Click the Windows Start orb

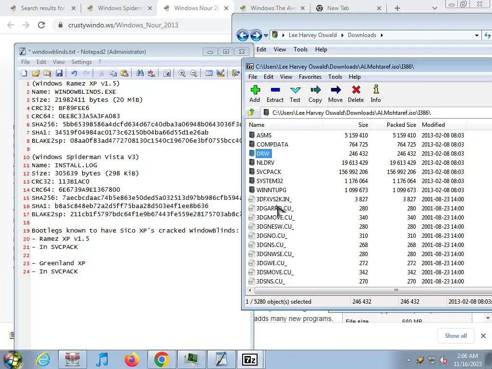tap(13, 359)
